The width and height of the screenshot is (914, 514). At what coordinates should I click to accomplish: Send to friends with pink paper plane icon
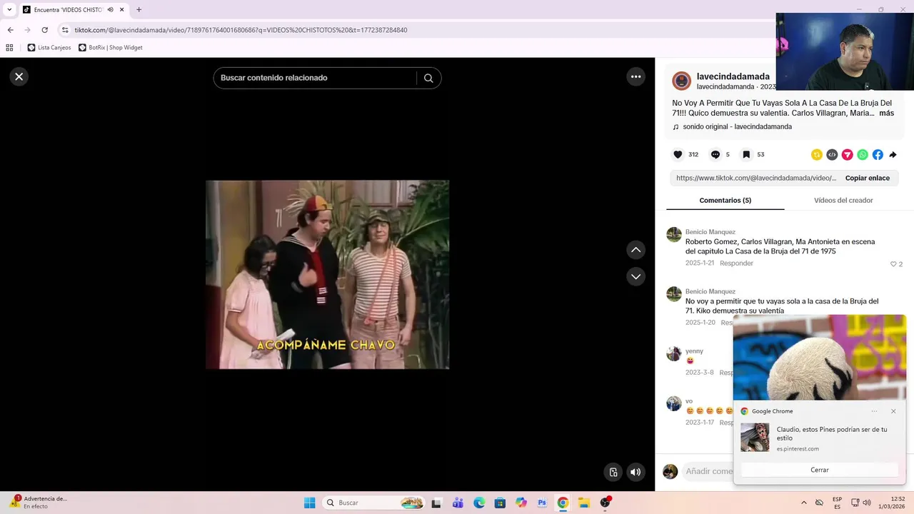point(848,155)
